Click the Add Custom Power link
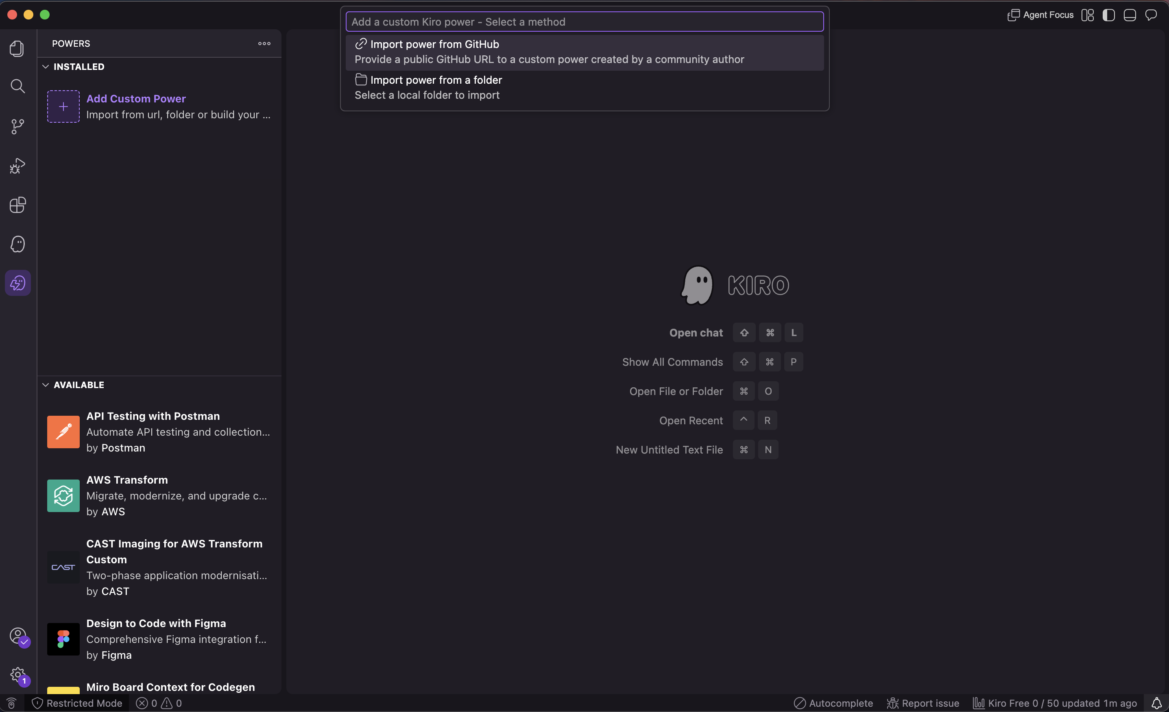This screenshot has height=712, width=1169. 136,99
